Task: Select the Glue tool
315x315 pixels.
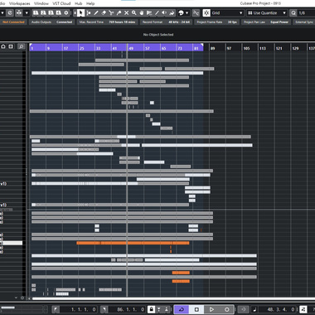Action: 119,12
